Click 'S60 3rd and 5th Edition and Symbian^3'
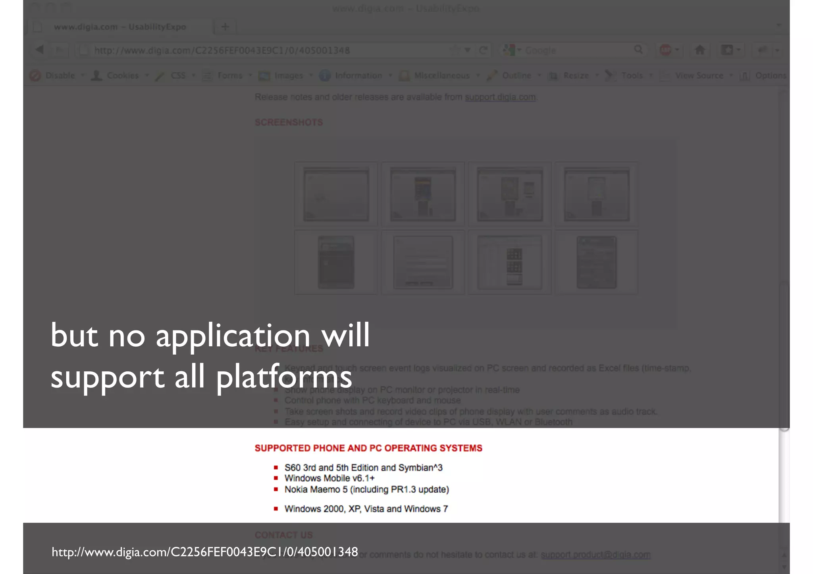Image resolution: width=813 pixels, height=574 pixels. [363, 468]
